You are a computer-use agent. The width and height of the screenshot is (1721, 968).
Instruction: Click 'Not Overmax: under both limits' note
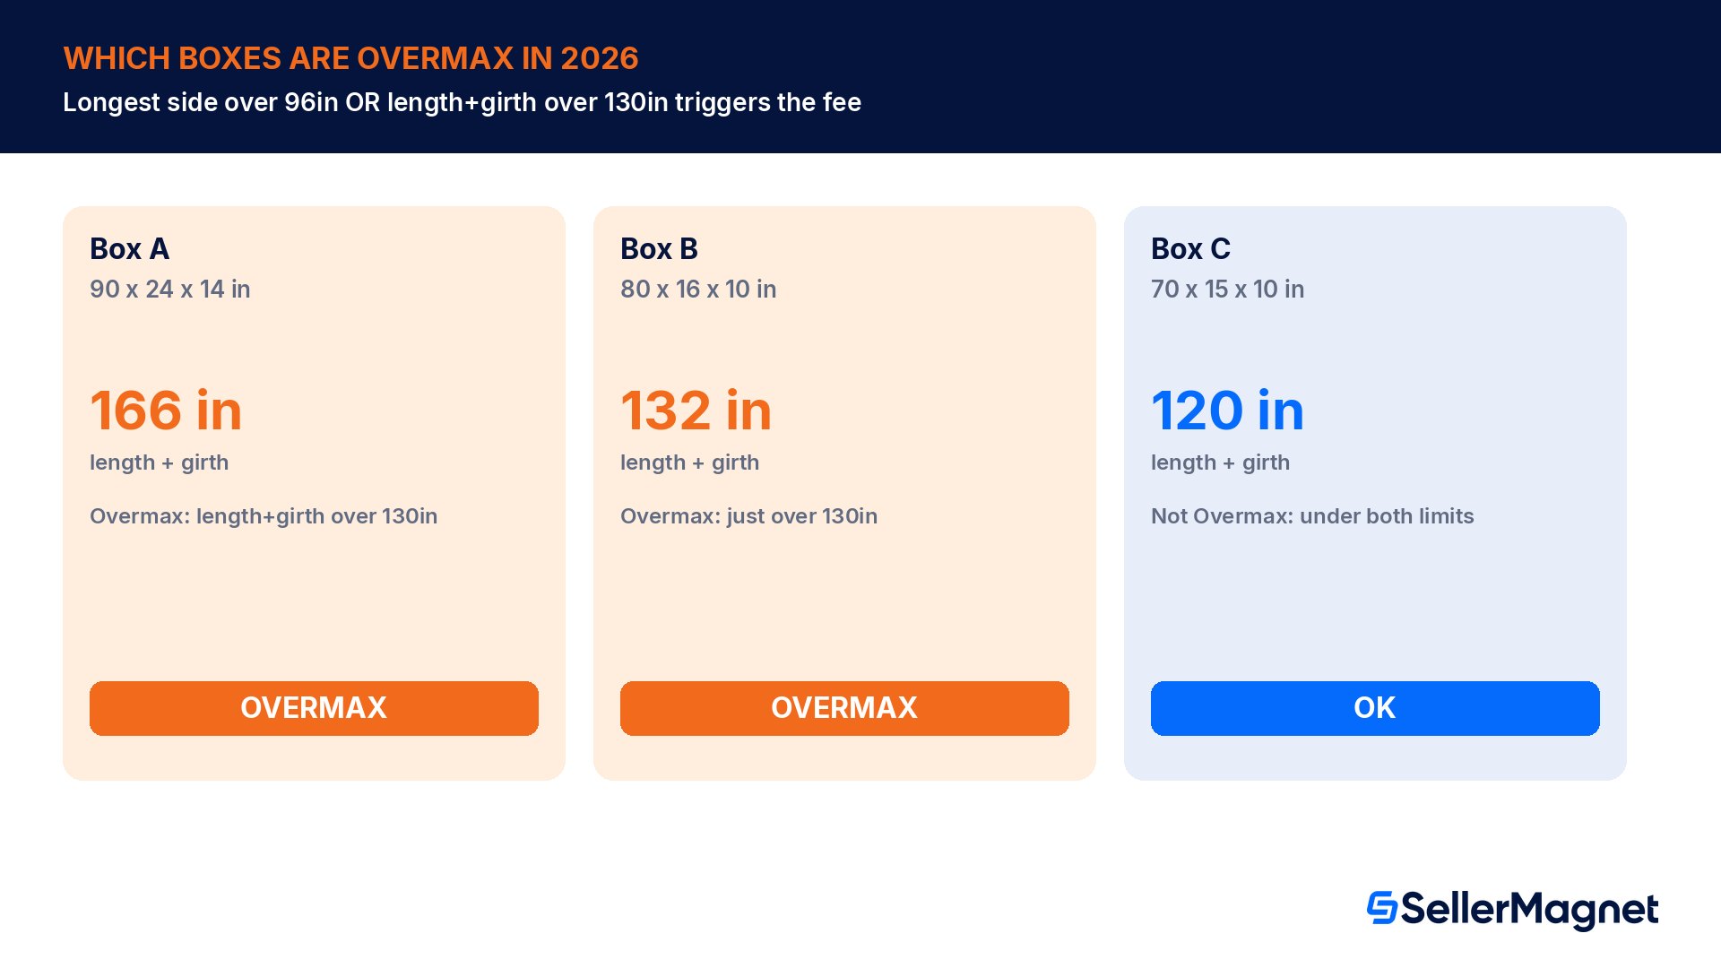click(1312, 516)
